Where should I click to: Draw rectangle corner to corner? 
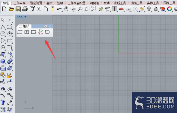coord(20,32)
